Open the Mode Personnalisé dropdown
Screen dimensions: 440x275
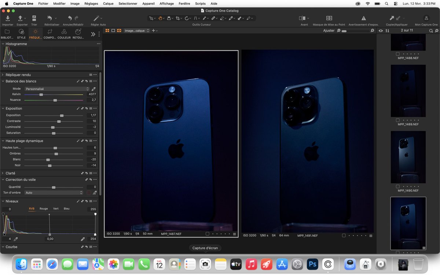[x=57, y=89]
